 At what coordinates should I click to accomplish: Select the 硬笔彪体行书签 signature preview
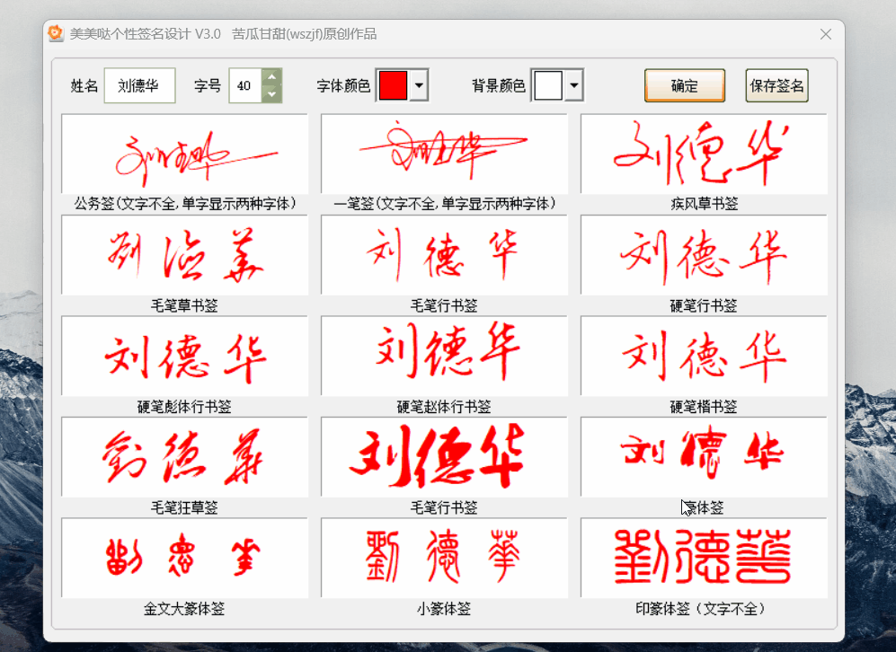tap(184, 357)
